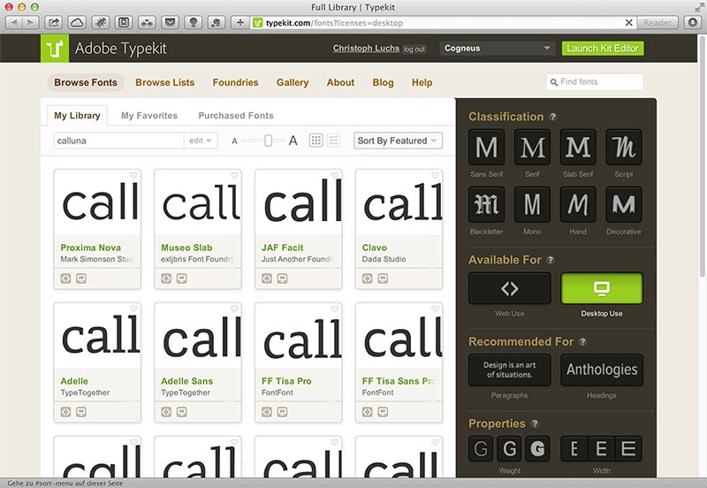Click web use icon on FF Tisa Pro card
Image resolution: width=707 pixels, height=488 pixels.
click(x=267, y=412)
